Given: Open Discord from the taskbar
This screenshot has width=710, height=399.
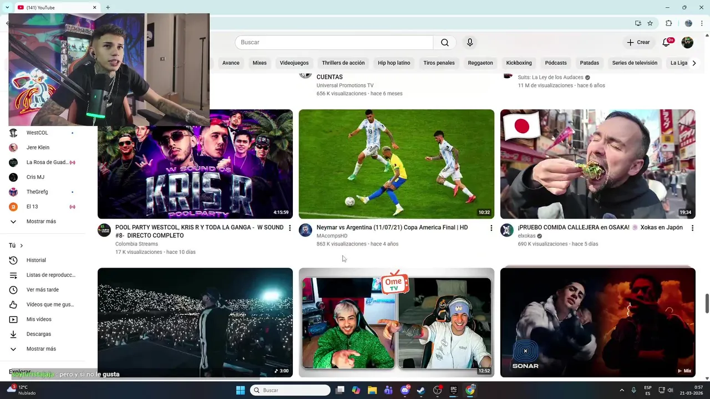Looking at the screenshot, I should 405,390.
